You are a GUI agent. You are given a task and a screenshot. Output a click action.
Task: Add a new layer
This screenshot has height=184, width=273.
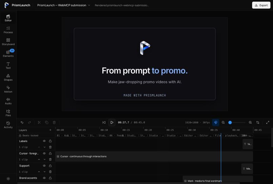[50, 130]
